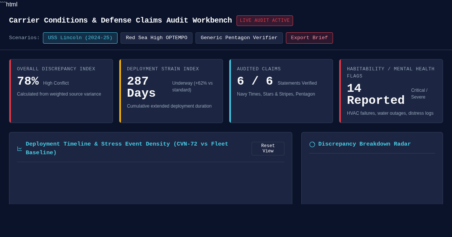Viewport: 452px width, 237px height.
Task: Click the Carrier Conditions & Defense Claims title
Action: pyautogui.click(x=121, y=21)
